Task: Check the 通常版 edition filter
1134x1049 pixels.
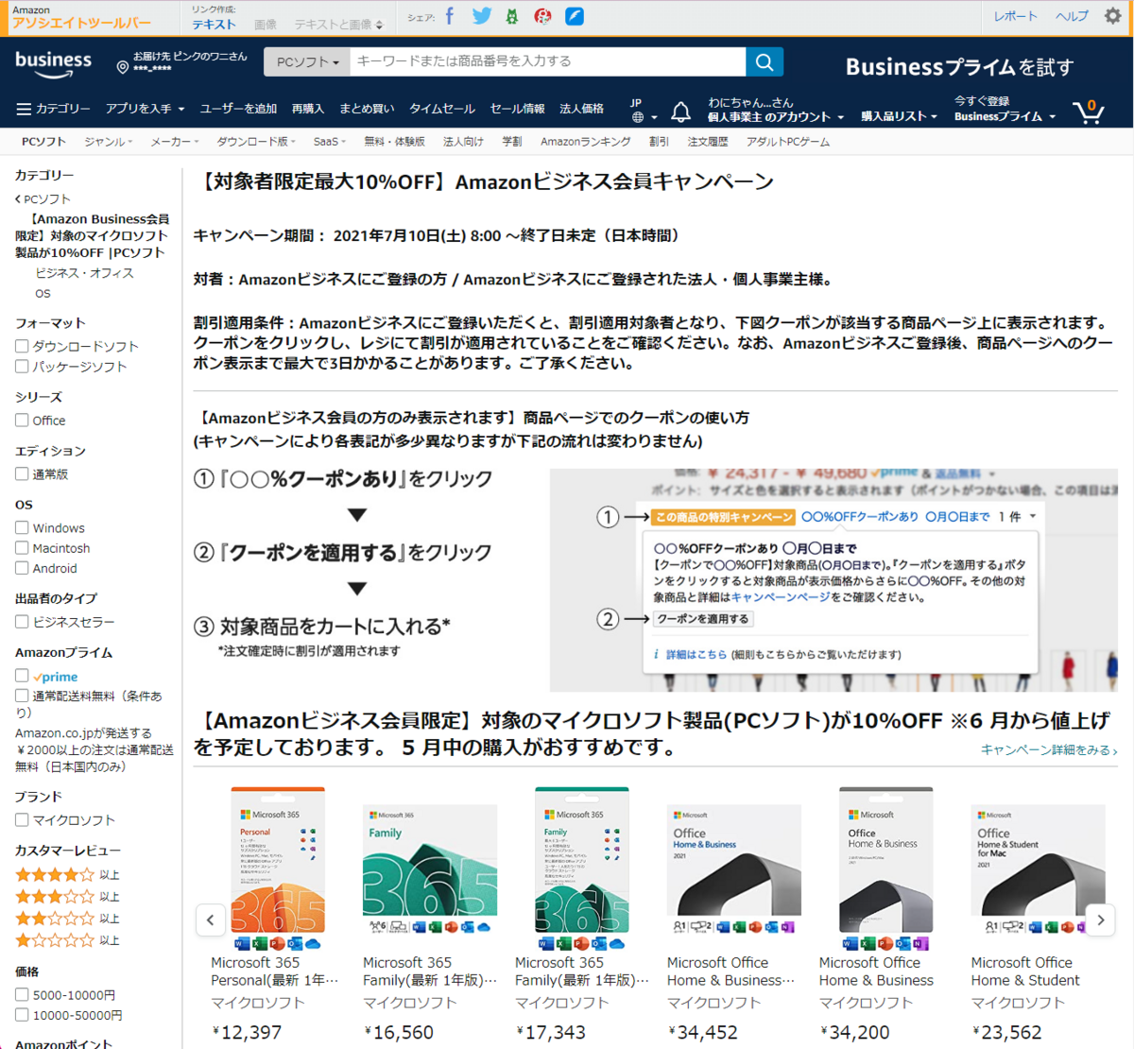Action: 22,473
